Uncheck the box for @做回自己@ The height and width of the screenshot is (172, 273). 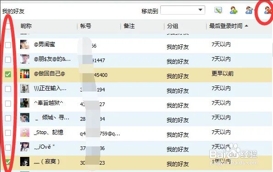8,74
